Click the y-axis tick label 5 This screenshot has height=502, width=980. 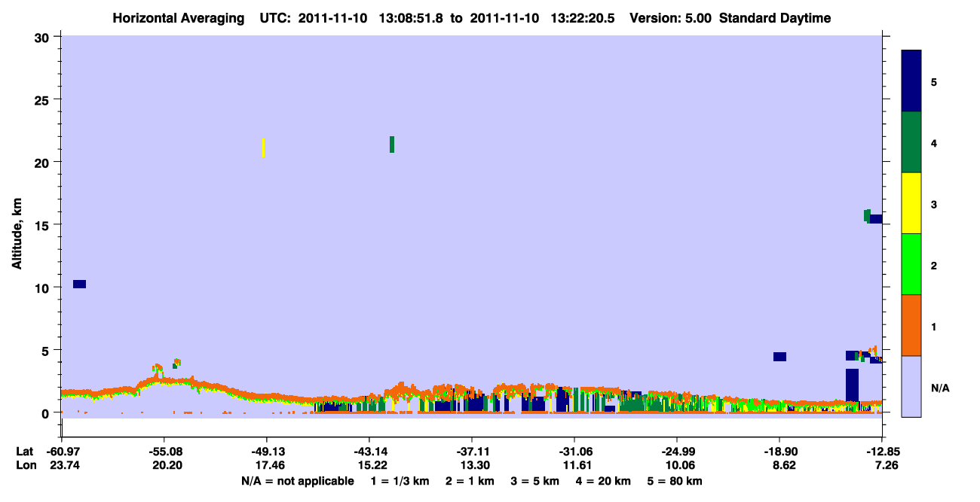click(x=47, y=350)
